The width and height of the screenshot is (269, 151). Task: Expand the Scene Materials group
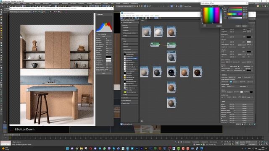(129, 101)
